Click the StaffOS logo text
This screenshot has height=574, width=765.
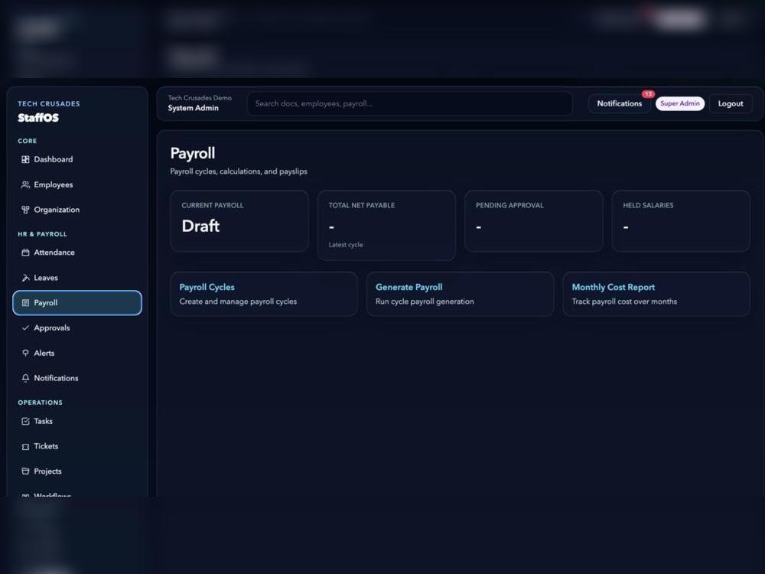38,118
